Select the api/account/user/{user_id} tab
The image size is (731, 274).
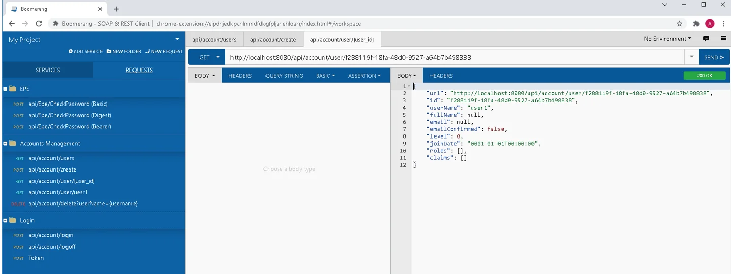click(342, 39)
